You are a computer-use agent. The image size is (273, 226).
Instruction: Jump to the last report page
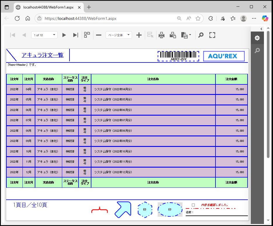tap(76, 35)
